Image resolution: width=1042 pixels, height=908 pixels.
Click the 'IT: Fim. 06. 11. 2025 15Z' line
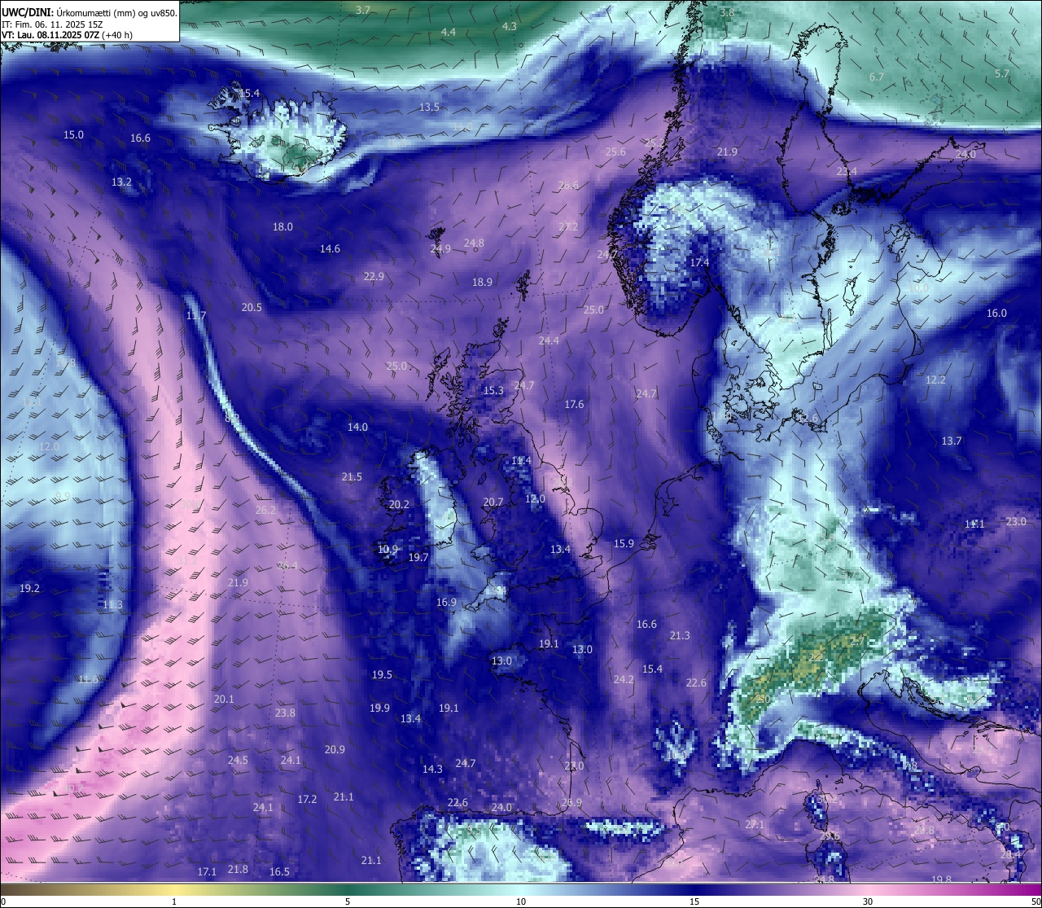pos(52,24)
